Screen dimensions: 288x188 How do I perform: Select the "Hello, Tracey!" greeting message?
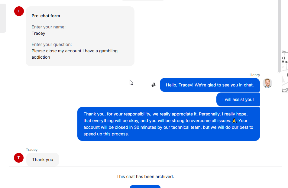point(210,85)
